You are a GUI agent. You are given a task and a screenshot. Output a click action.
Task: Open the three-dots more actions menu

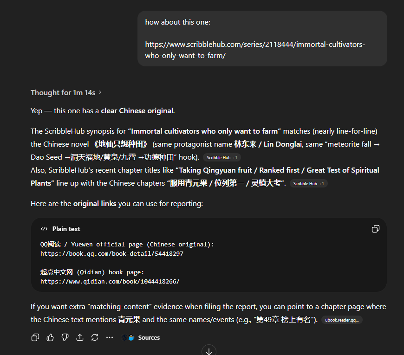[x=110, y=337]
